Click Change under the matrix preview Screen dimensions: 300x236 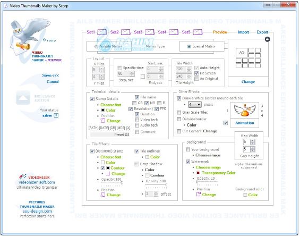coord(248,82)
